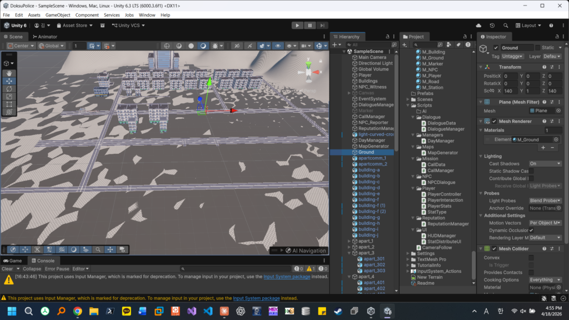Screen dimensions: 569x320
Task: Open Unity Cloud icon in top toolbar
Action: click(478, 26)
